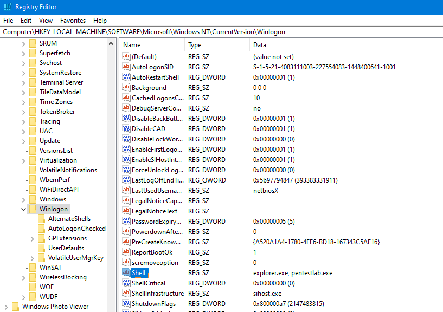Viewport: 443px width, 312px height.
Task: Click the folder icon of the UAC key
Action: 33,131
